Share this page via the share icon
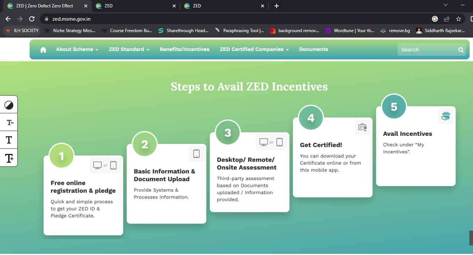 click(447, 19)
